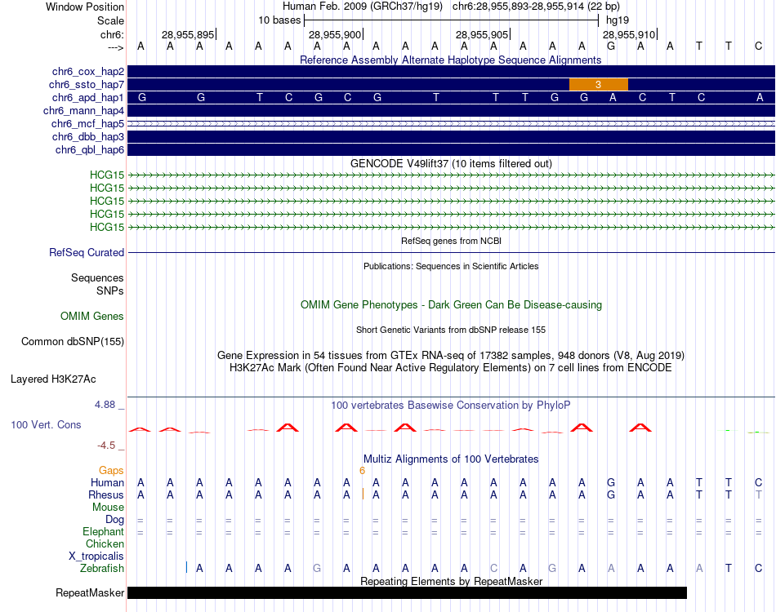The height and width of the screenshot is (612, 776).
Task: Select the Dog alignment row label
Action: click(114, 520)
